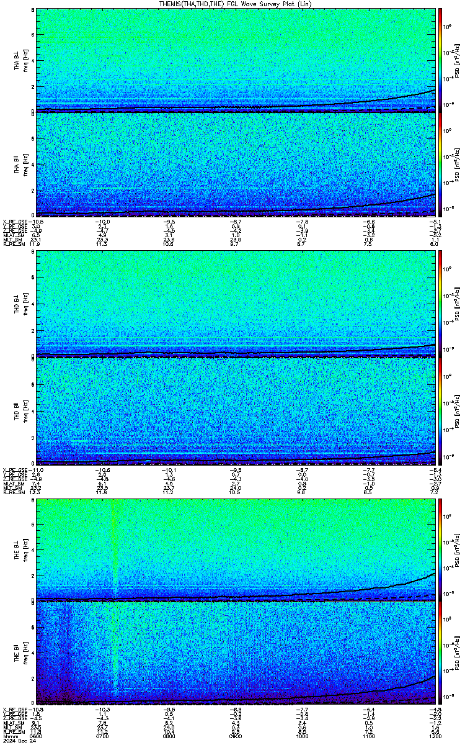This screenshot has width=465, height=745.
Task: Click the THD B-perpendicular color bar
Action: 440,303
